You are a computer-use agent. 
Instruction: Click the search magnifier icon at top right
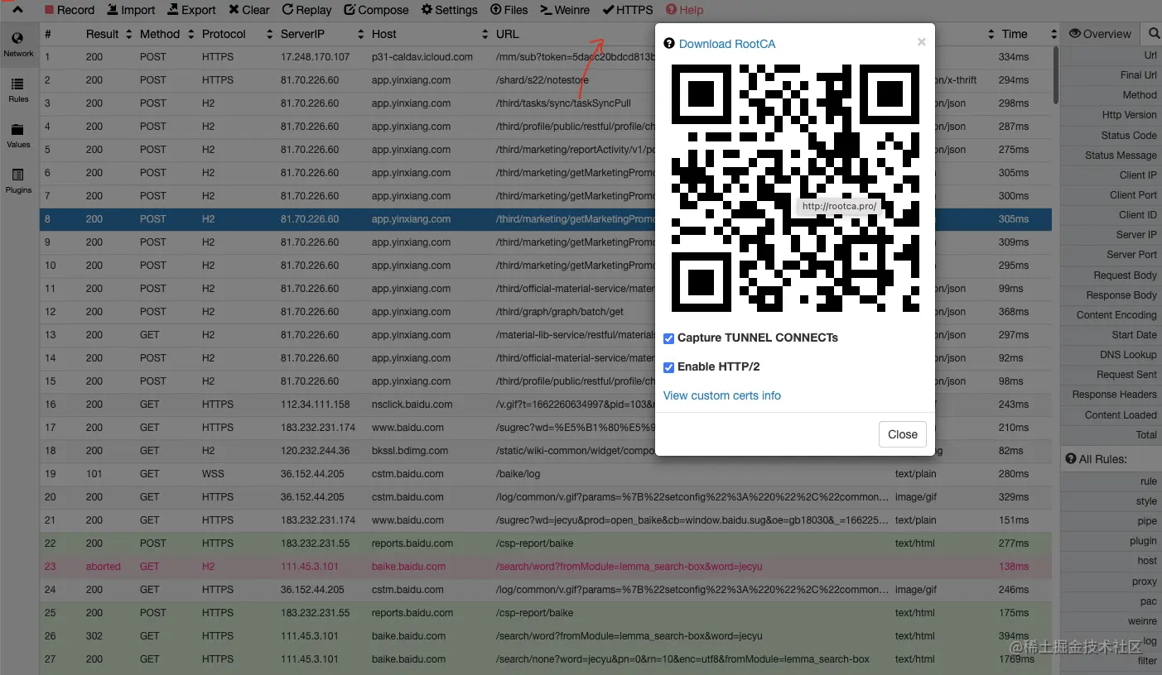point(1153,33)
